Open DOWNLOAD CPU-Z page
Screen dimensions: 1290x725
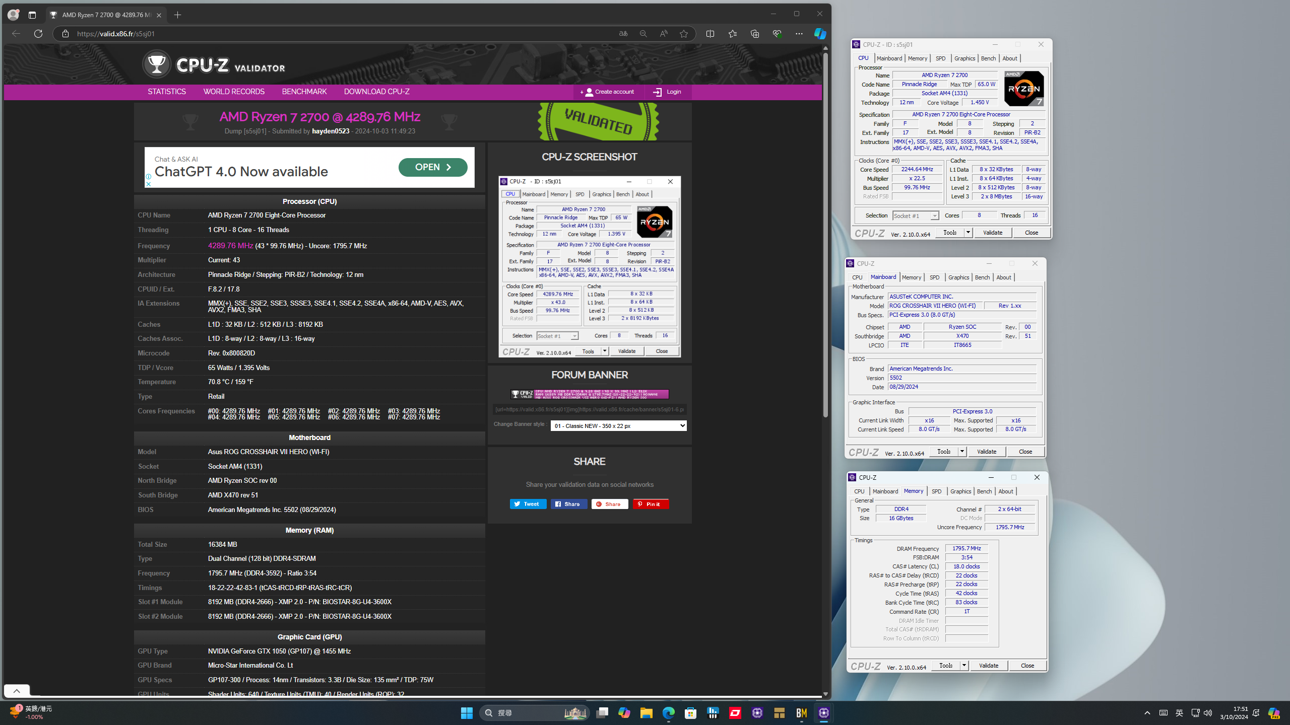[376, 92]
